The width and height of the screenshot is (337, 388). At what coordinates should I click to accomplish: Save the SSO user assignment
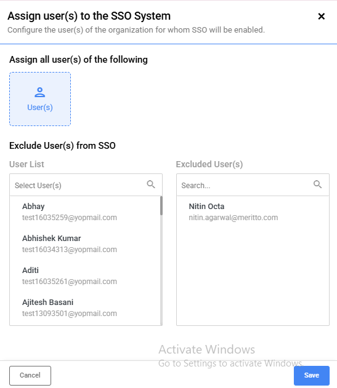coord(312,375)
